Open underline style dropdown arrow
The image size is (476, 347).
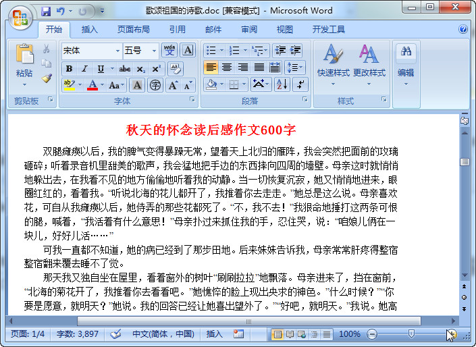pos(112,69)
